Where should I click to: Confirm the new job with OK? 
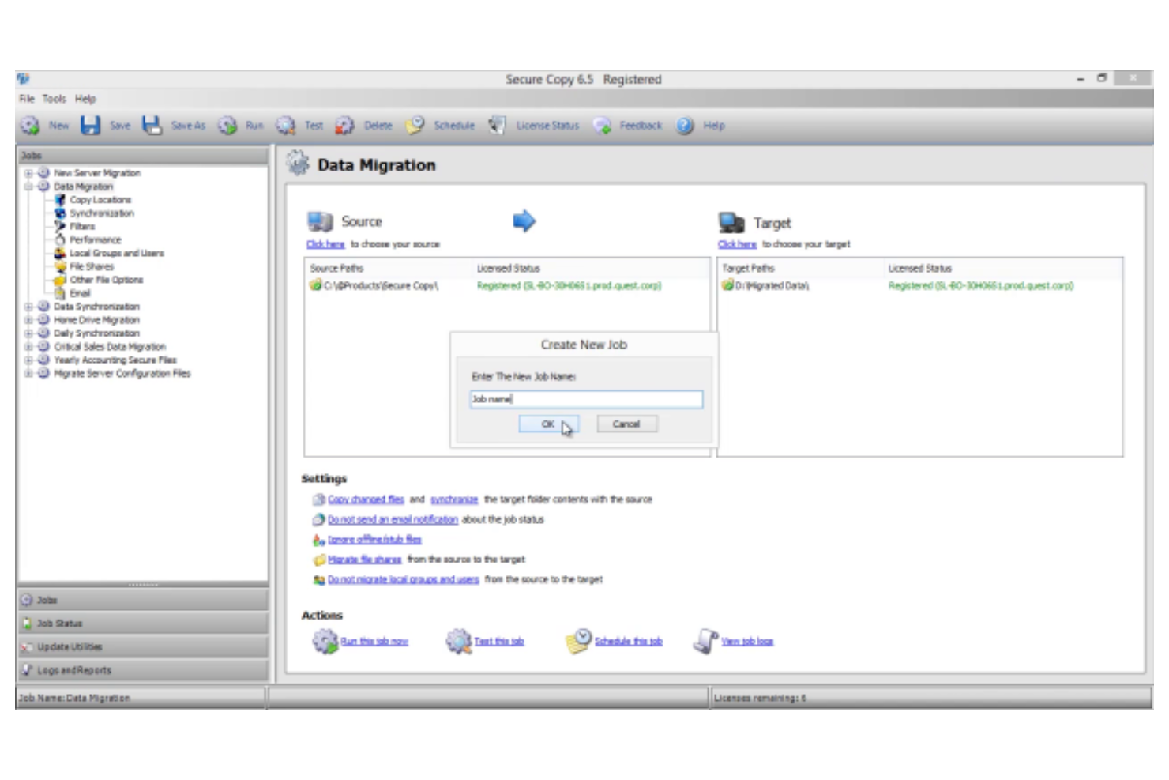[548, 424]
